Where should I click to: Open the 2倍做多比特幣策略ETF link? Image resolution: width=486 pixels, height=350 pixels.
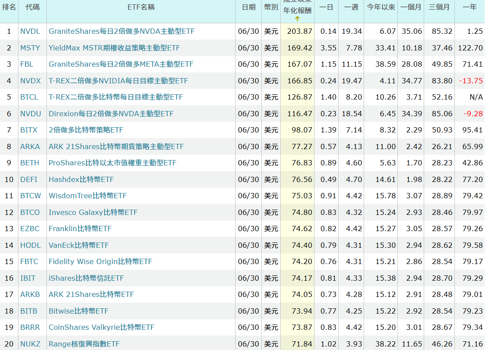tap(86, 130)
